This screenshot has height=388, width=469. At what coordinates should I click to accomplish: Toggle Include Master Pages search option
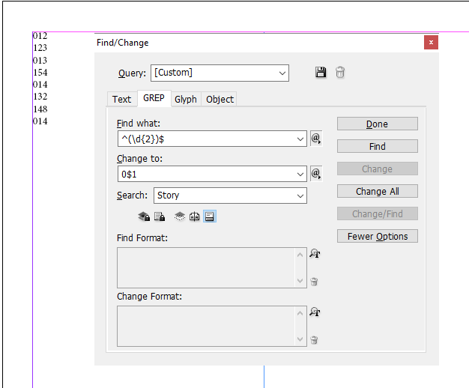tap(195, 216)
